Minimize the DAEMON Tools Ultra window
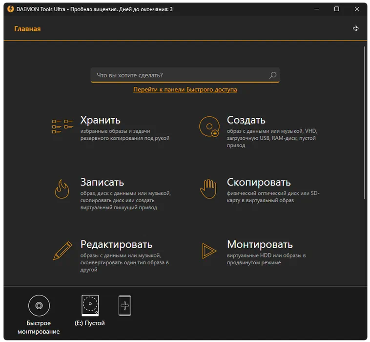The height and width of the screenshot is (342, 370). pos(317,9)
